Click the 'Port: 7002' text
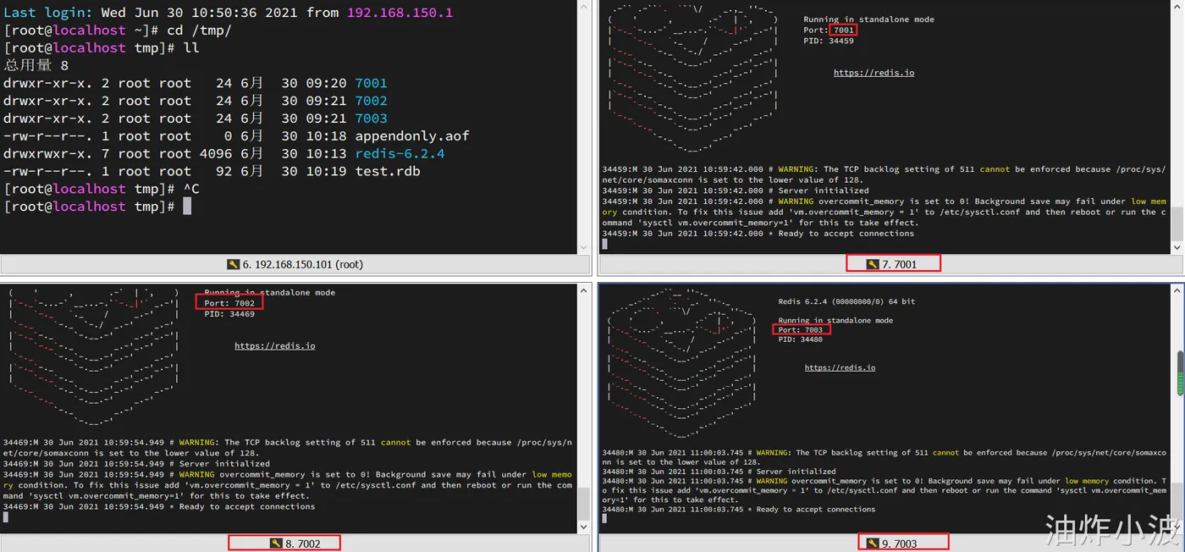 pos(229,303)
